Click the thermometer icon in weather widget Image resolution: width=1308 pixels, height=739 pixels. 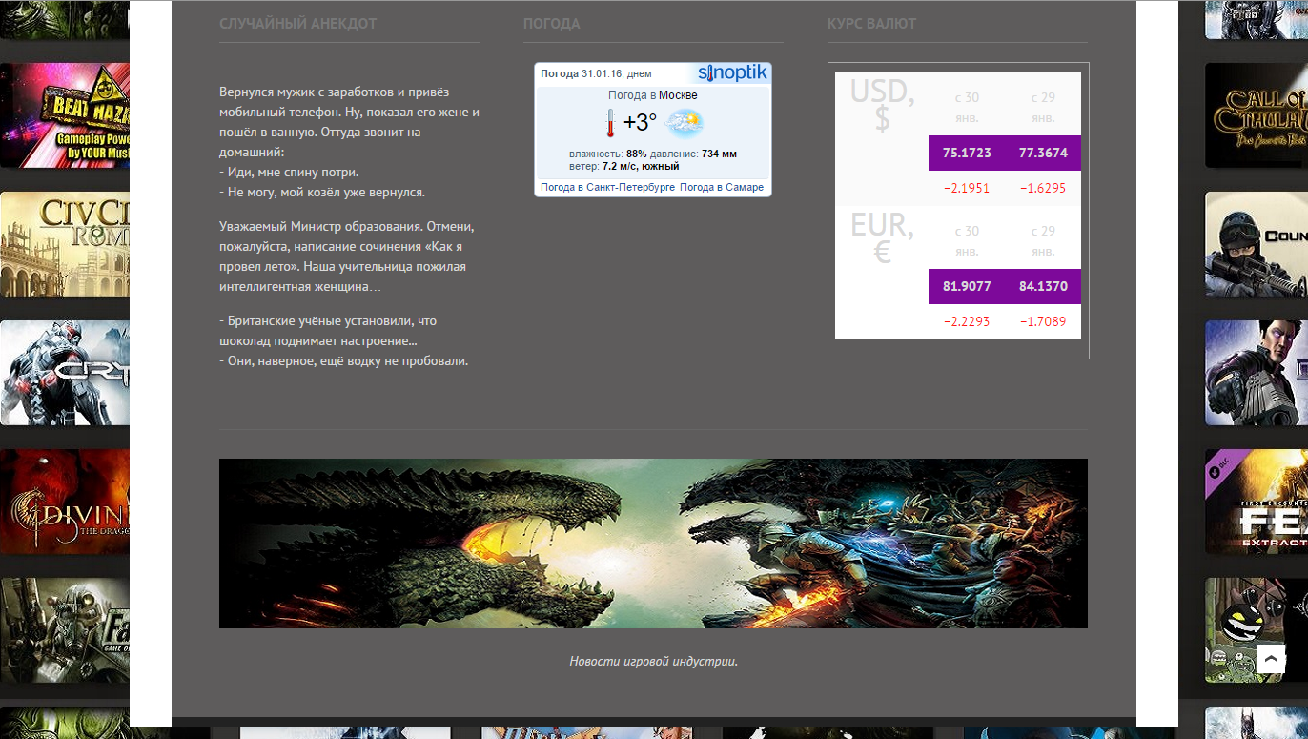click(609, 123)
